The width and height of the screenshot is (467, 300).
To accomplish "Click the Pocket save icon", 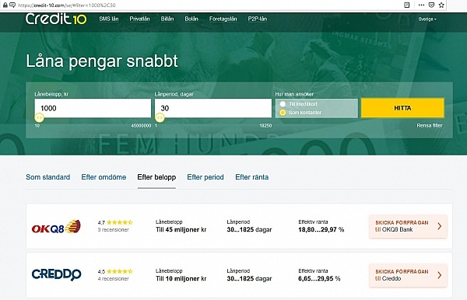I will tap(431, 5).
